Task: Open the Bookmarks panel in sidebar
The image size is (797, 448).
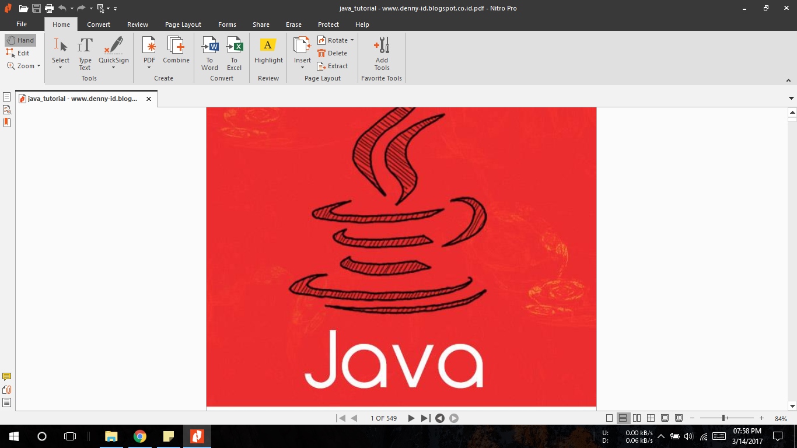Action: click(x=7, y=123)
